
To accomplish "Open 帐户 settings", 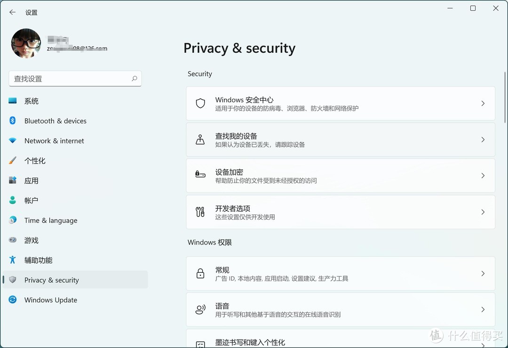I will (x=75, y=200).
